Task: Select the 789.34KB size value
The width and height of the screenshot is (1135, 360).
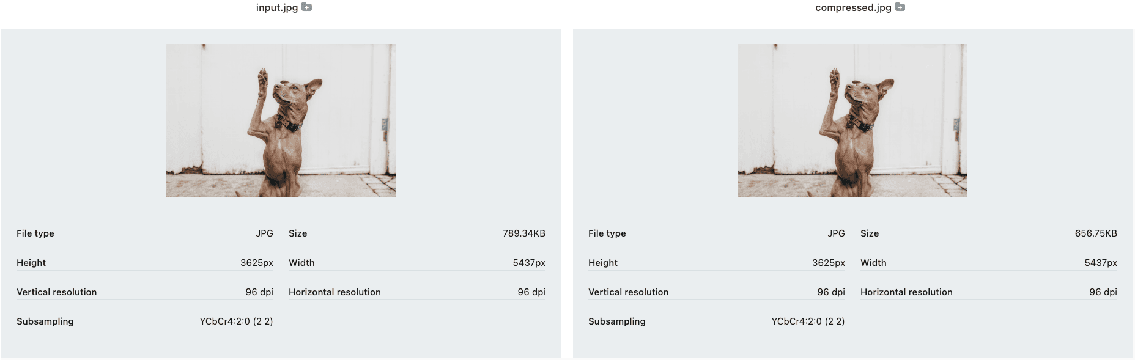Action: click(x=523, y=233)
